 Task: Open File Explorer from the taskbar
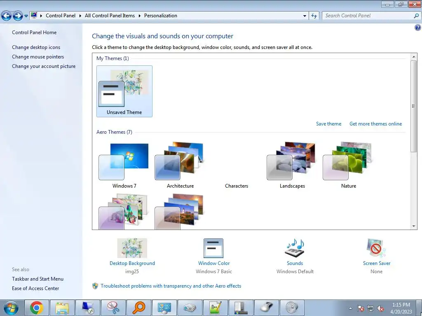coord(62,308)
